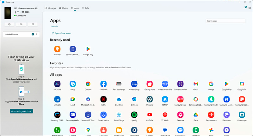Launch Chrome from All apps
This screenshot has width=253, height=136.
point(88,84)
